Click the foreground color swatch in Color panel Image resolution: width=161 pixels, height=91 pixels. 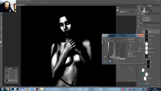(x=118, y=10)
